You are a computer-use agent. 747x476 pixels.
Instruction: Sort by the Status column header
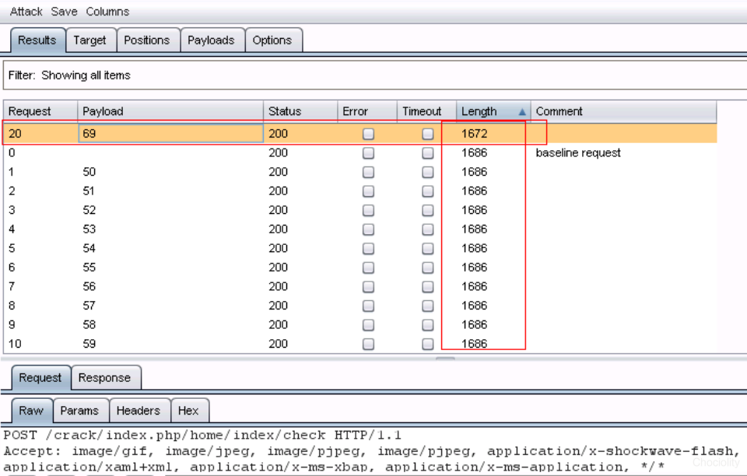300,111
